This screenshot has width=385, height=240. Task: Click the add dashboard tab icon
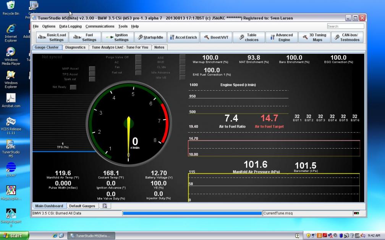click(105, 206)
